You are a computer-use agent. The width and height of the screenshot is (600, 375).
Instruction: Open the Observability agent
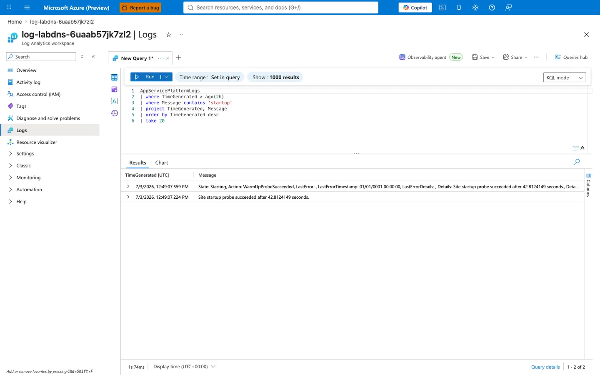coord(431,57)
